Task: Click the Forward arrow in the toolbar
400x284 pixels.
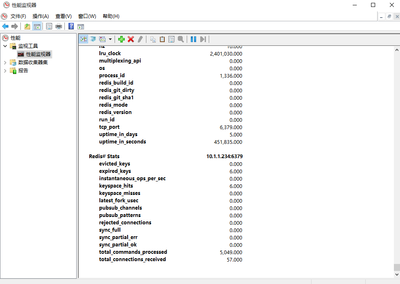Action: (x=15, y=26)
